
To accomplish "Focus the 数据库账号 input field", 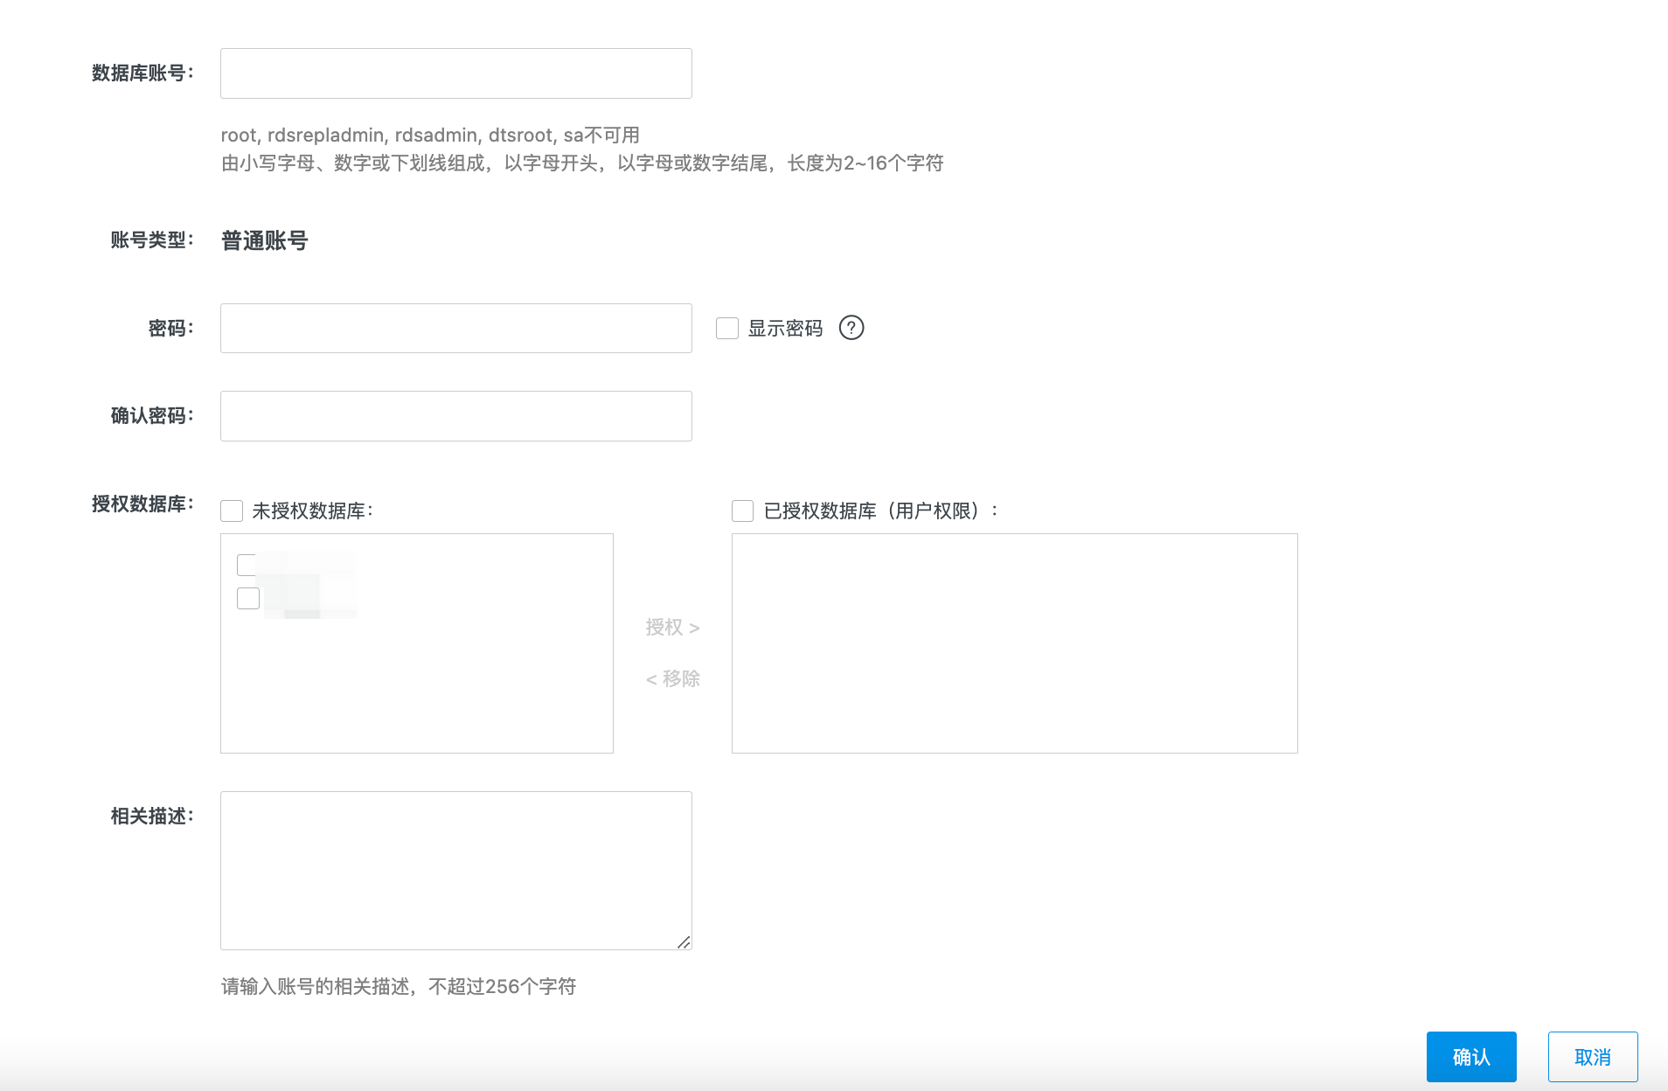I will click(x=455, y=73).
